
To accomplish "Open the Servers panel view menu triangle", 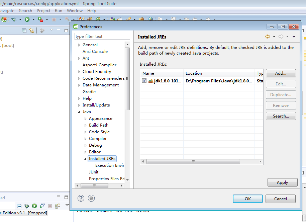I will pos(67,205).
